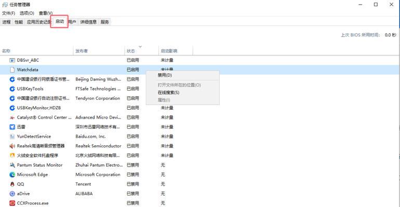
Task: Click publisher Microsoft Corporation
Action: pos(98,175)
